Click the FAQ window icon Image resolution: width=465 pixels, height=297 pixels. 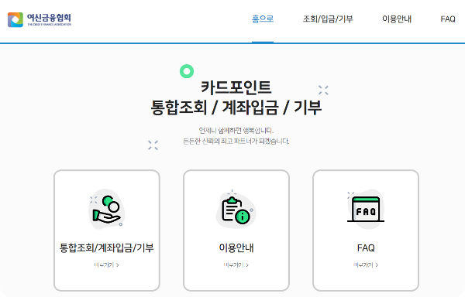click(x=366, y=209)
